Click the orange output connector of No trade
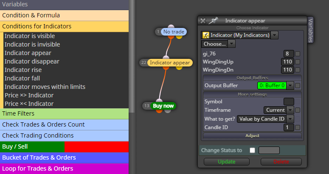This screenshot has height=174, width=329. (x=171, y=36)
